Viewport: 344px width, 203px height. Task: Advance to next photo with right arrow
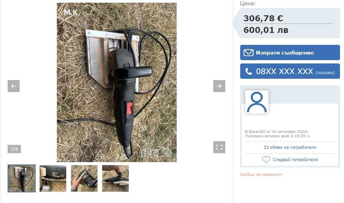tap(219, 86)
